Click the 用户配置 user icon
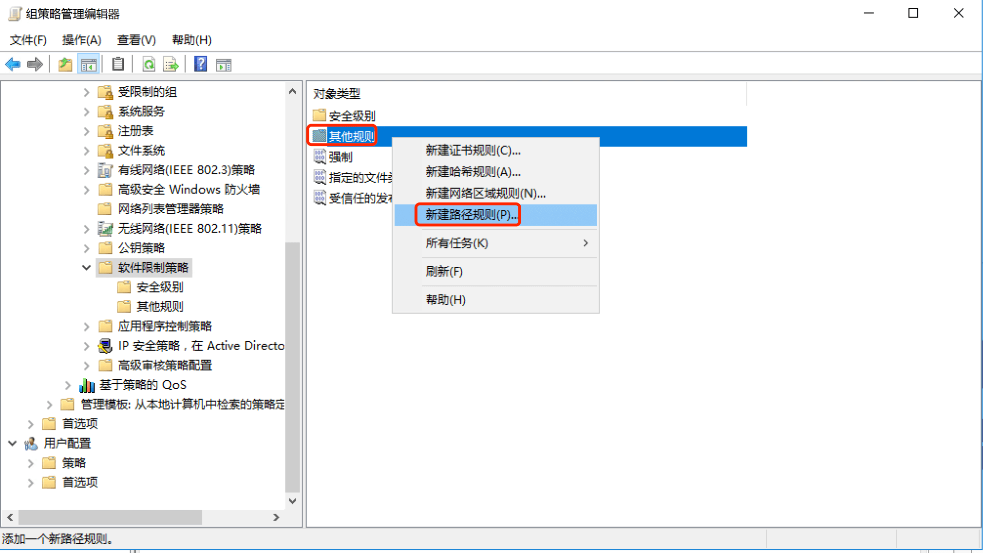This screenshot has width=983, height=553. tap(31, 443)
